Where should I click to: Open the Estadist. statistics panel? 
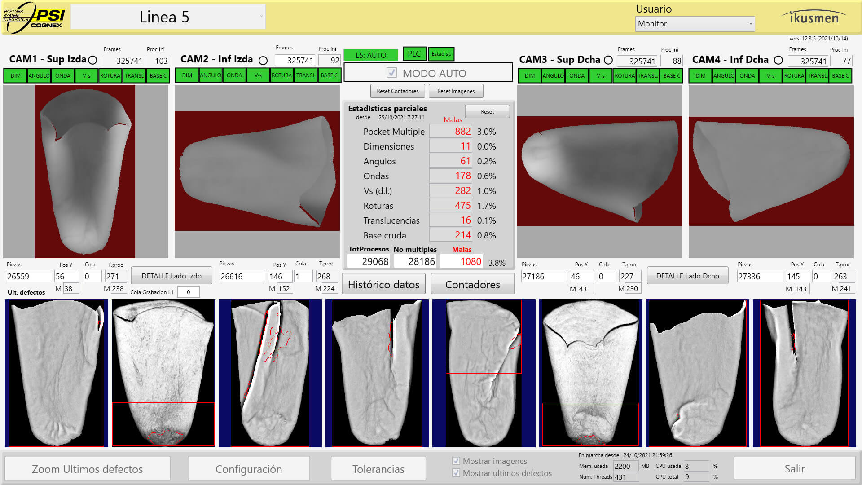pos(441,54)
